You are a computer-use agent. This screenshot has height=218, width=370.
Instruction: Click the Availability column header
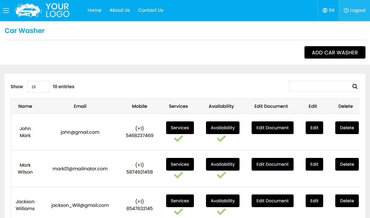click(x=221, y=106)
